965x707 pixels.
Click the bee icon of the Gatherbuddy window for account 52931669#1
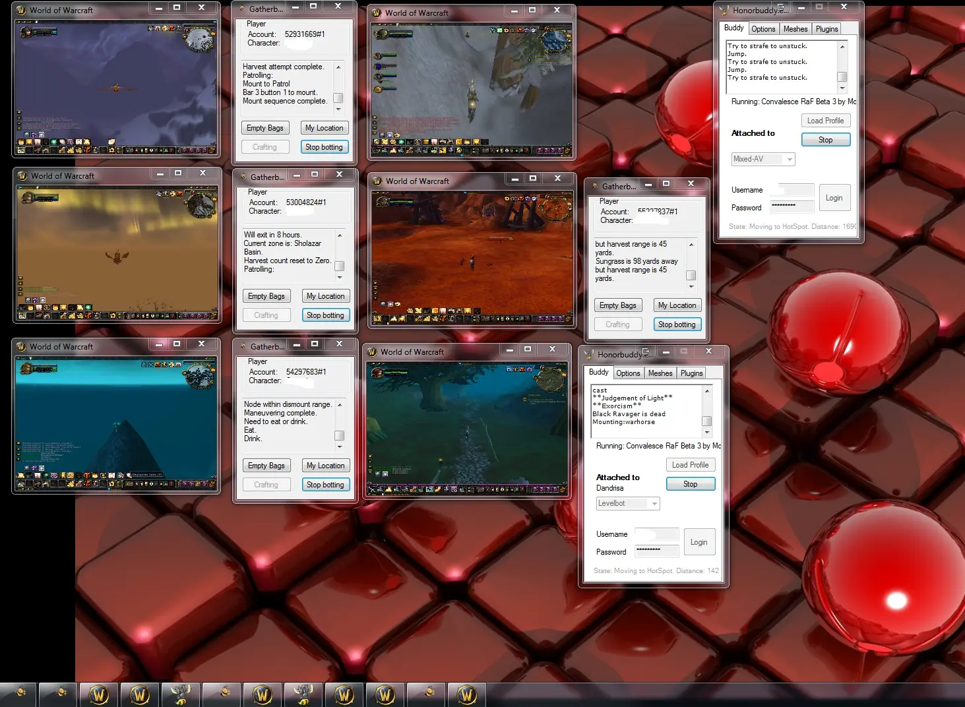(241, 9)
